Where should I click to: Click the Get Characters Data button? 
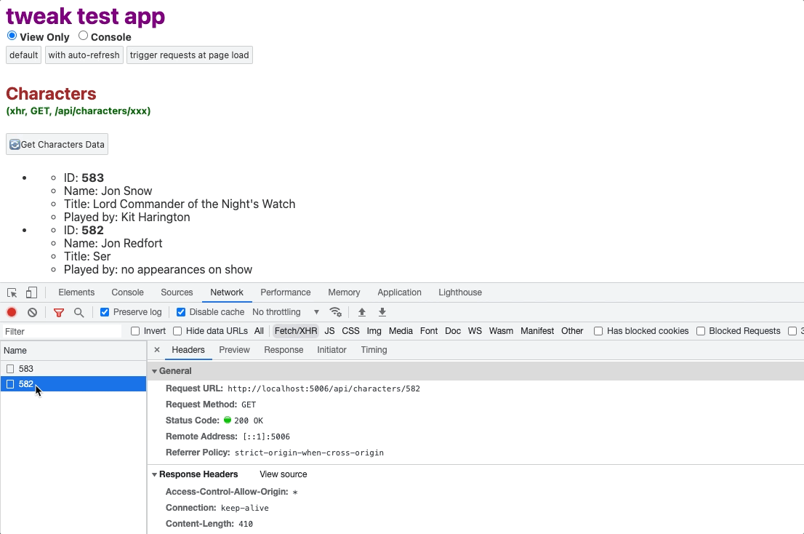click(57, 144)
